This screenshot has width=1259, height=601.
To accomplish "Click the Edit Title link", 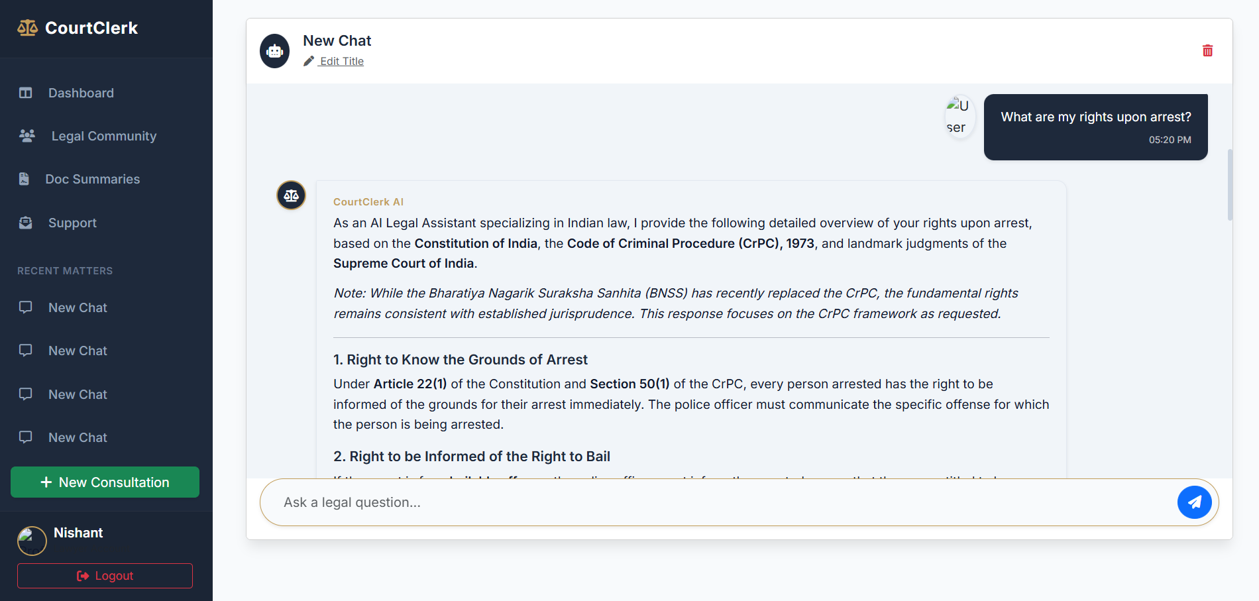I will point(341,61).
